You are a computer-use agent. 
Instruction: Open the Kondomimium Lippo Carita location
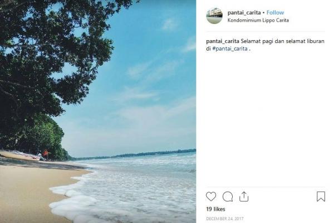pos(258,20)
